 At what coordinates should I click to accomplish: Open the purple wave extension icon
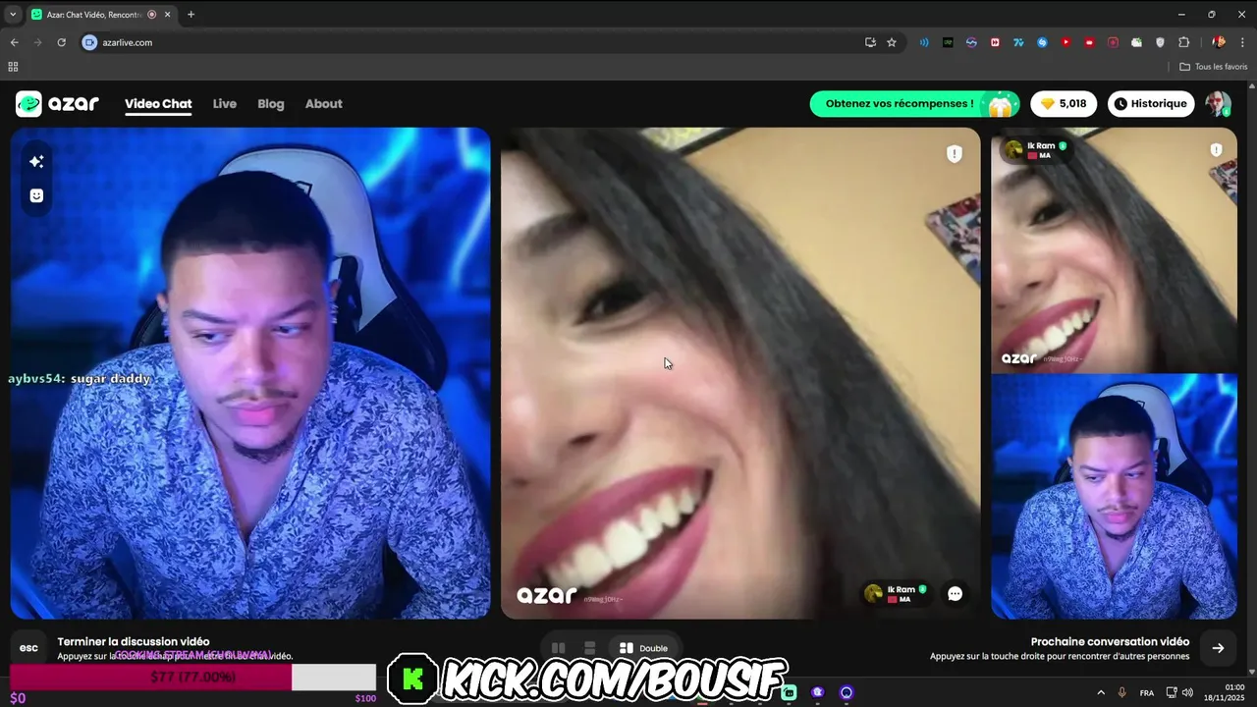coord(971,42)
